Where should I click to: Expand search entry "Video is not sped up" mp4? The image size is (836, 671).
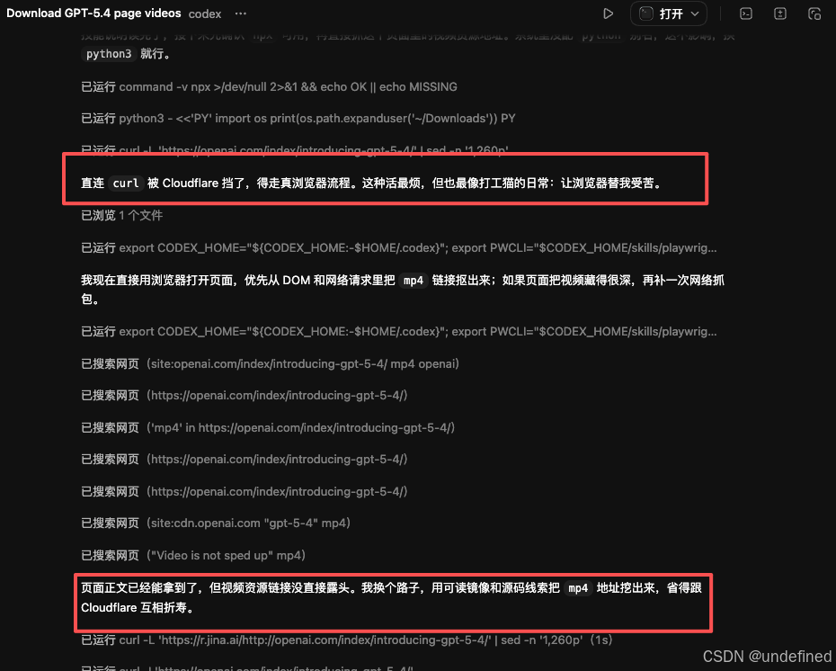(x=193, y=555)
